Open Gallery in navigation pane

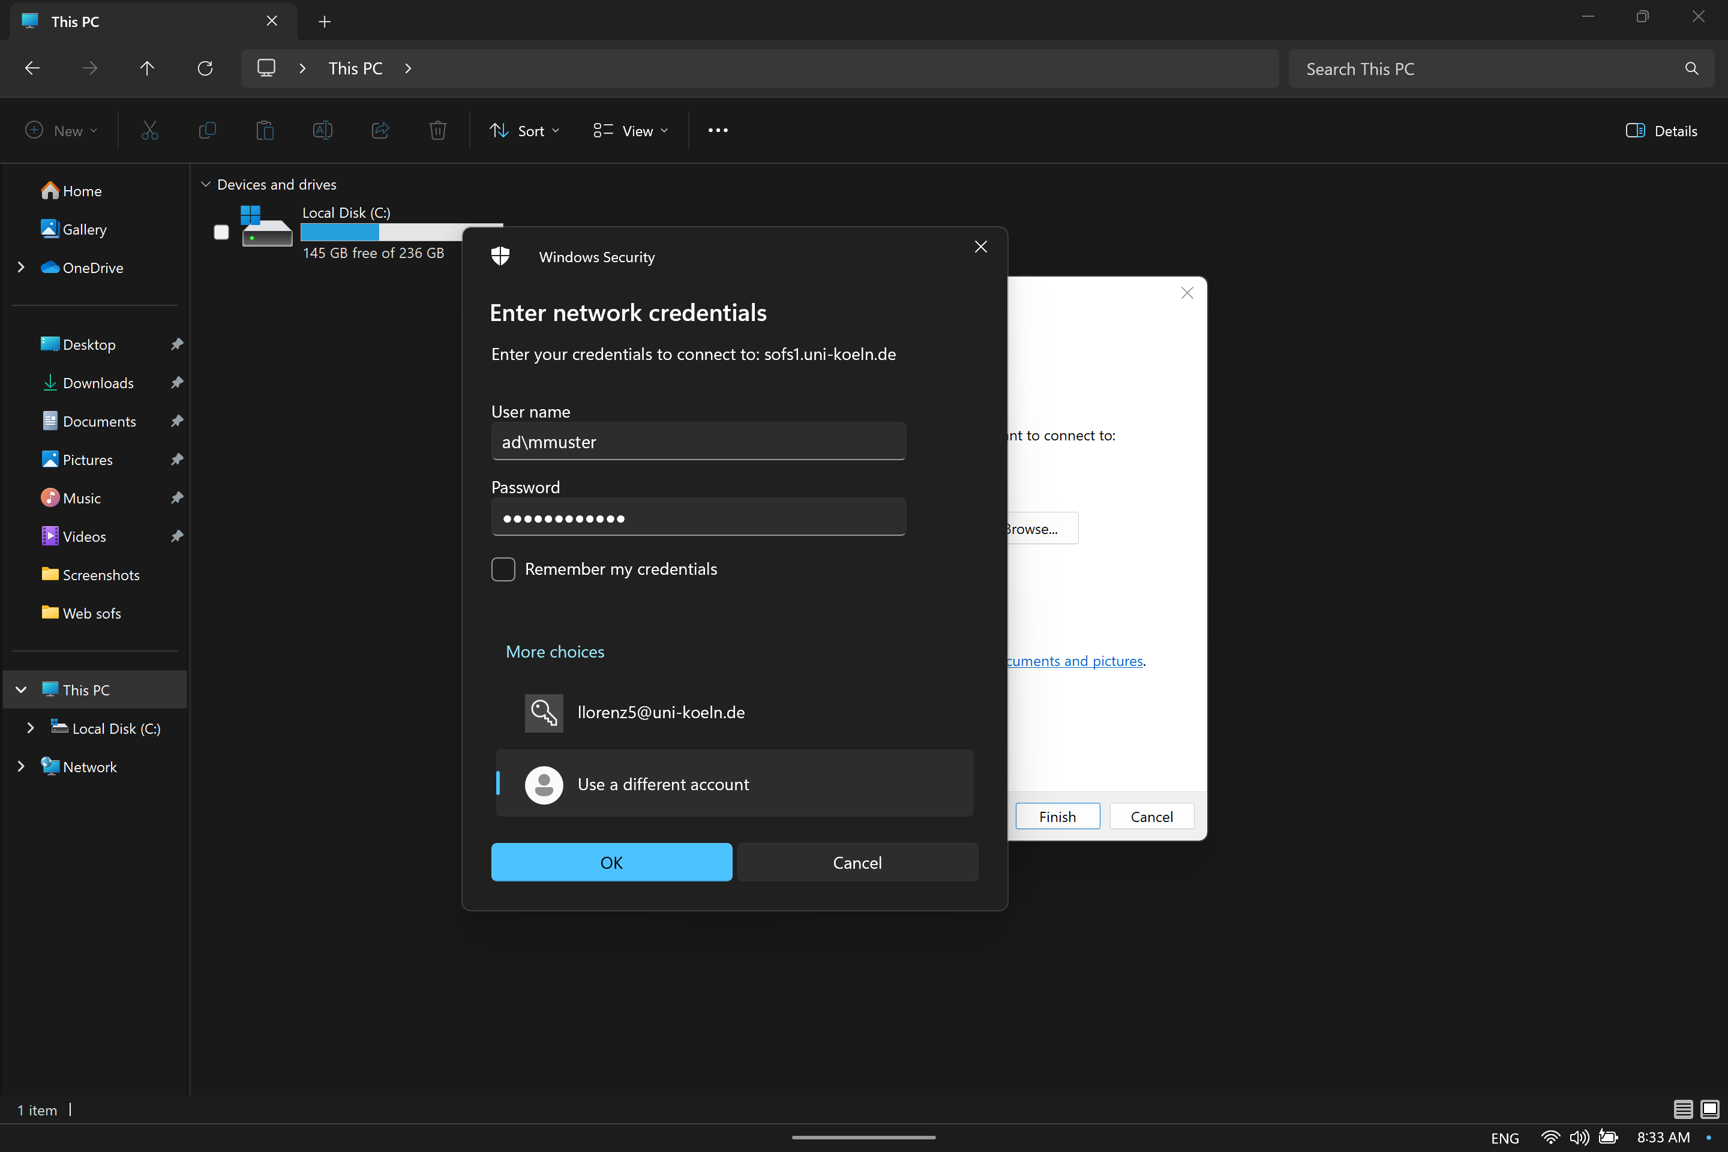[73, 229]
